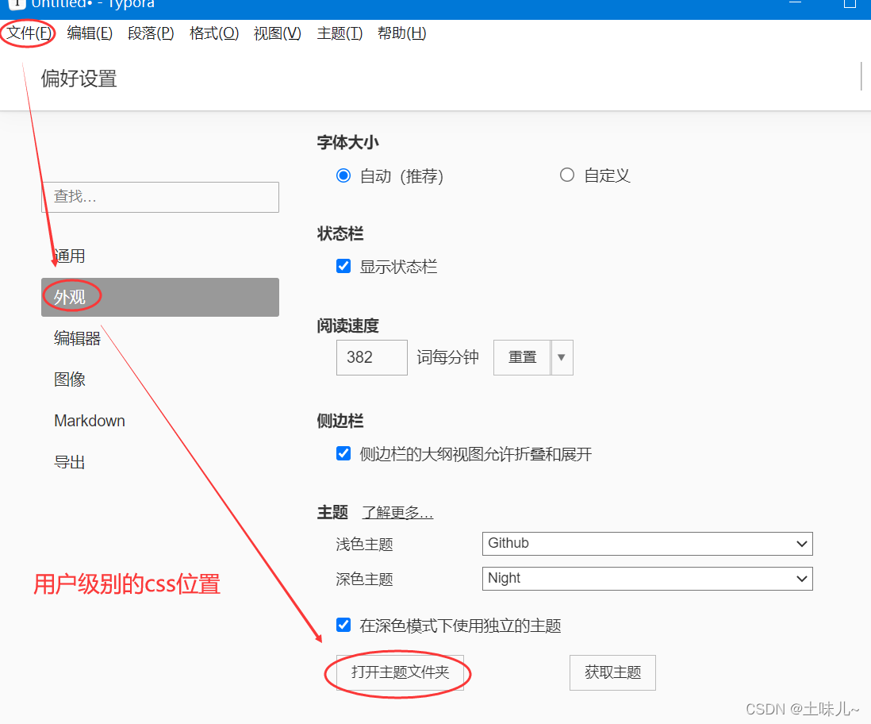Click the 重置 reading speed button
The height and width of the screenshot is (724, 871).
click(522, 357)
